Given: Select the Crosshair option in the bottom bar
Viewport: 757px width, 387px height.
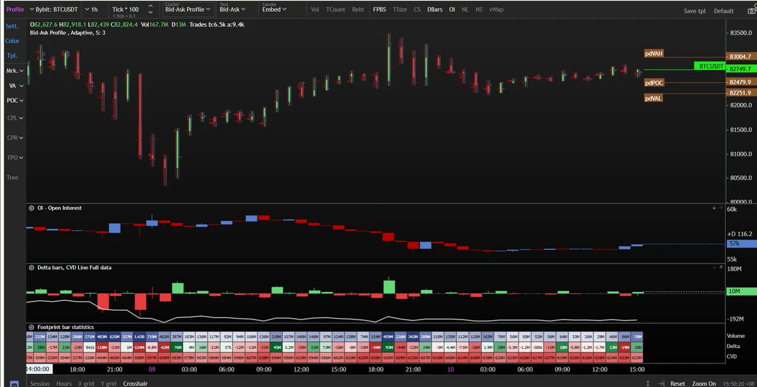Looking at the screenshot, I should coord(136,383).
